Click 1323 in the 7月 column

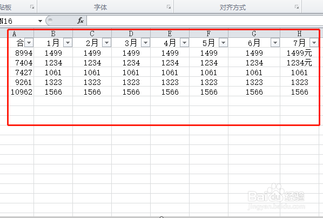point(300,82)
